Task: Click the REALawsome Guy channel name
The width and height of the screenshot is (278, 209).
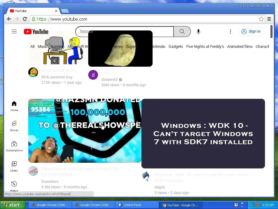Action: click(x=57, y=77)
